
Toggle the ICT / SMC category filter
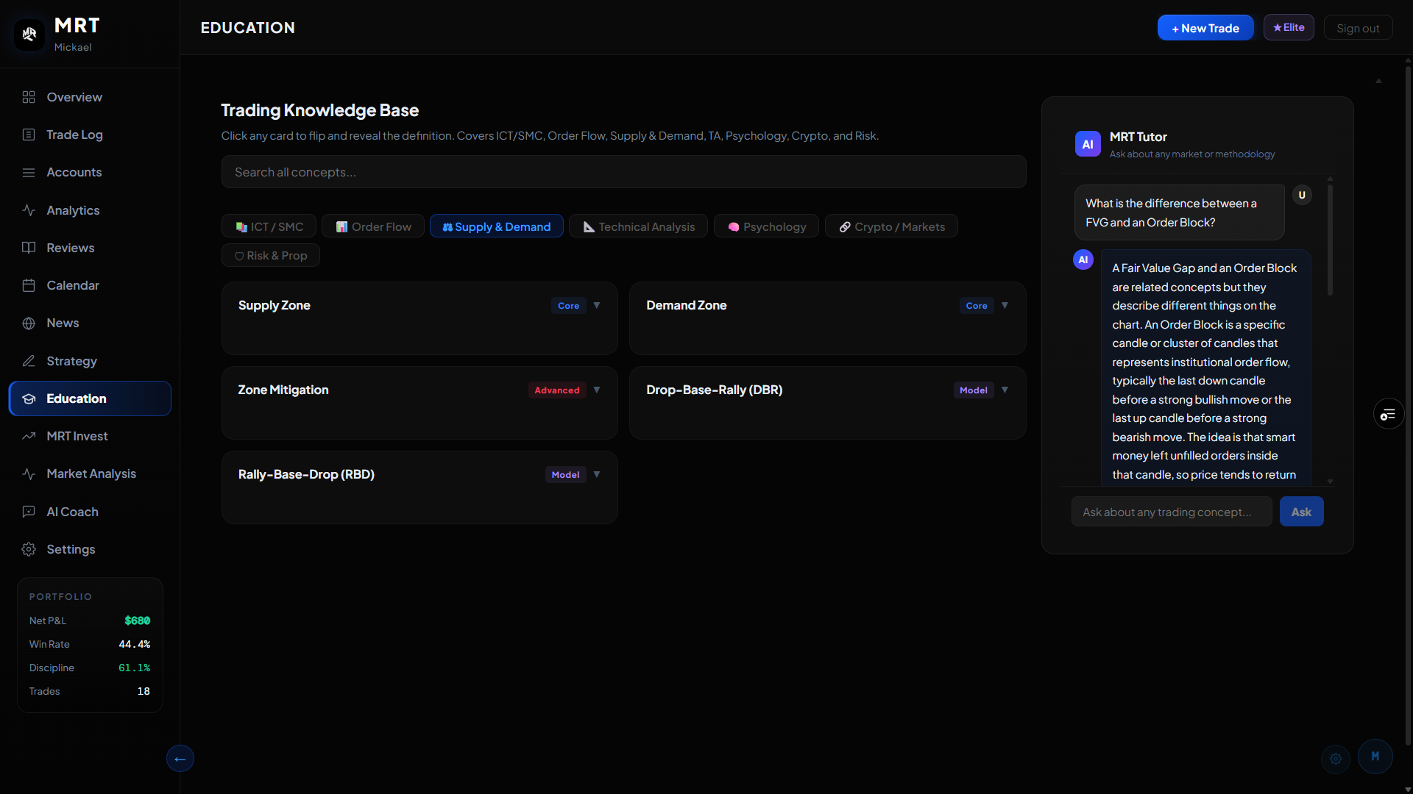pos(269,226)
